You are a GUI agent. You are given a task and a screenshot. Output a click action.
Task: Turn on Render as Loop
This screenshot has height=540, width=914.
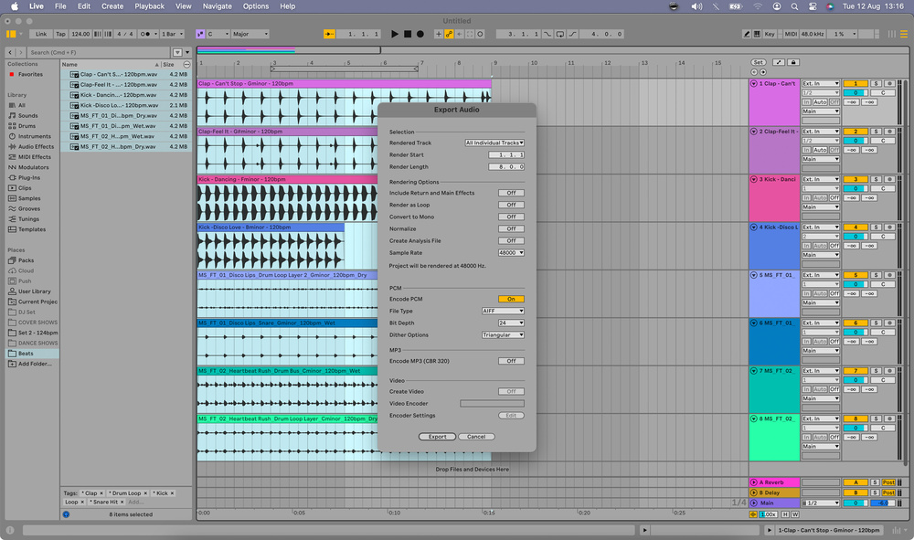pyautogui.click(x=511, y=205)
